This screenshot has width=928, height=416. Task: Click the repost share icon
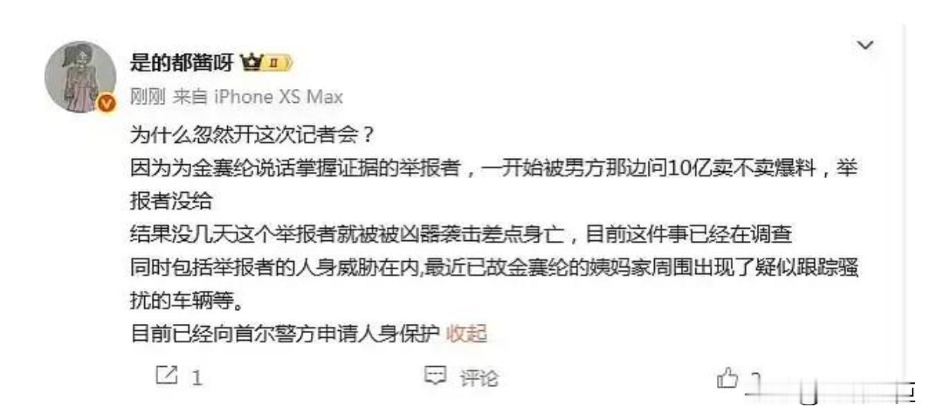pyautogui.click(x=166, y=376)
